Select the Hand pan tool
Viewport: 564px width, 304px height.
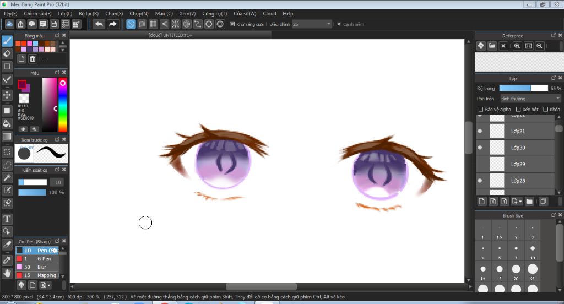(x=7, y=273)
